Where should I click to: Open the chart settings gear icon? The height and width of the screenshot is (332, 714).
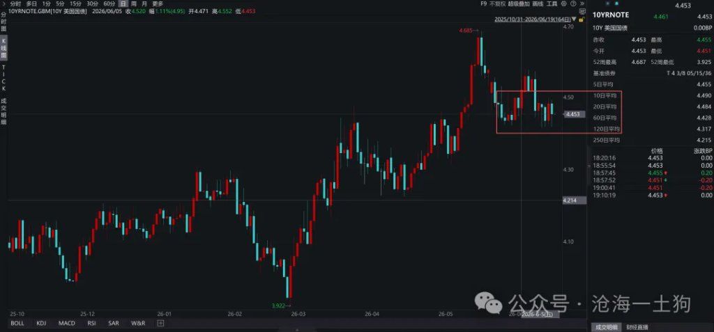point(563,3)
